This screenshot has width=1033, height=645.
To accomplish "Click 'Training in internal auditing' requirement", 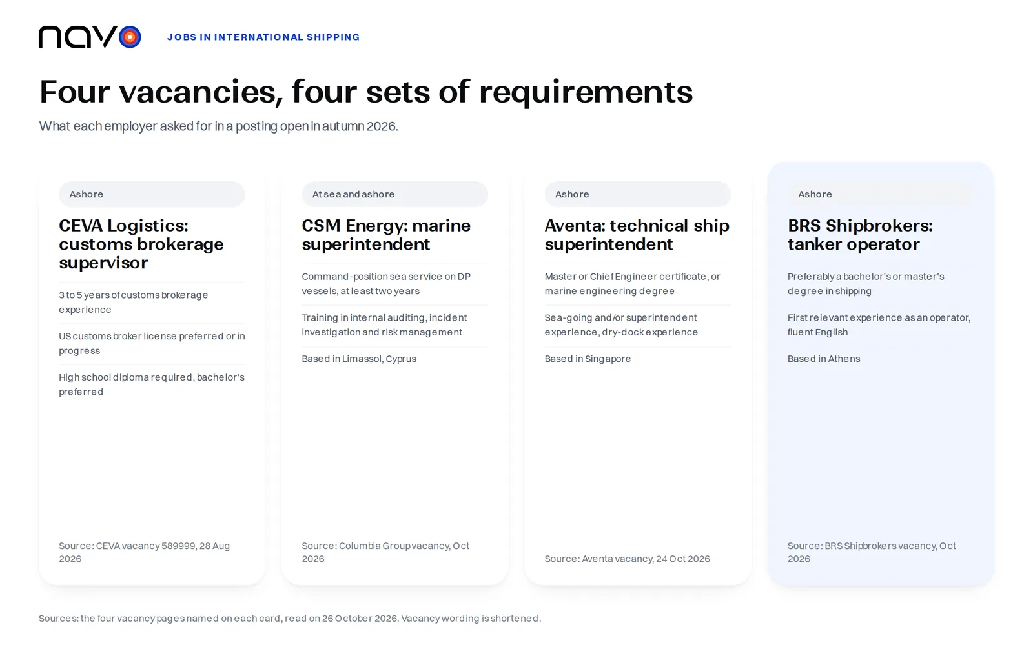I will point(384,325).
